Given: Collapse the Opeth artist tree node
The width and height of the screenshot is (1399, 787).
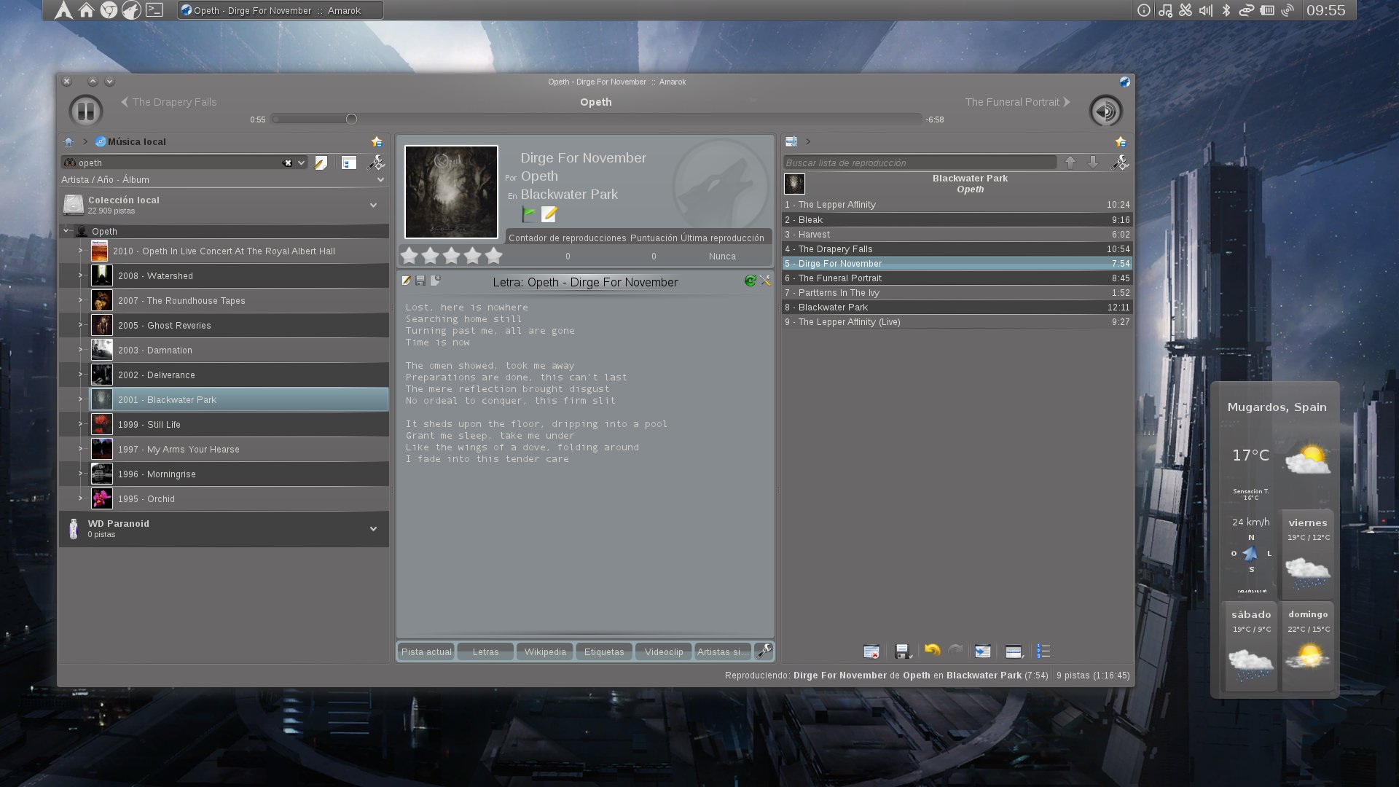Looking at the screenshot, I should click(66, 231).
